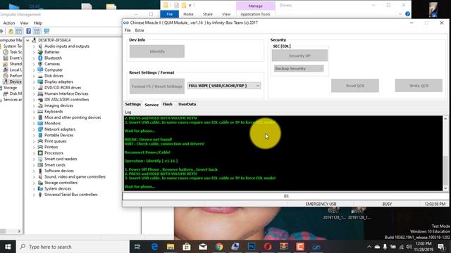Show hidden system tray icons

click(369, 247)
